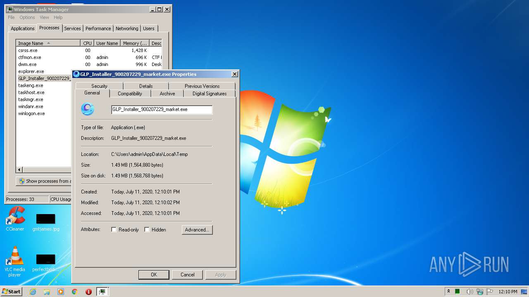The image size is (529, 297).
Task: Open Advanced attributes dialog
Action: (x=197, y=230)
